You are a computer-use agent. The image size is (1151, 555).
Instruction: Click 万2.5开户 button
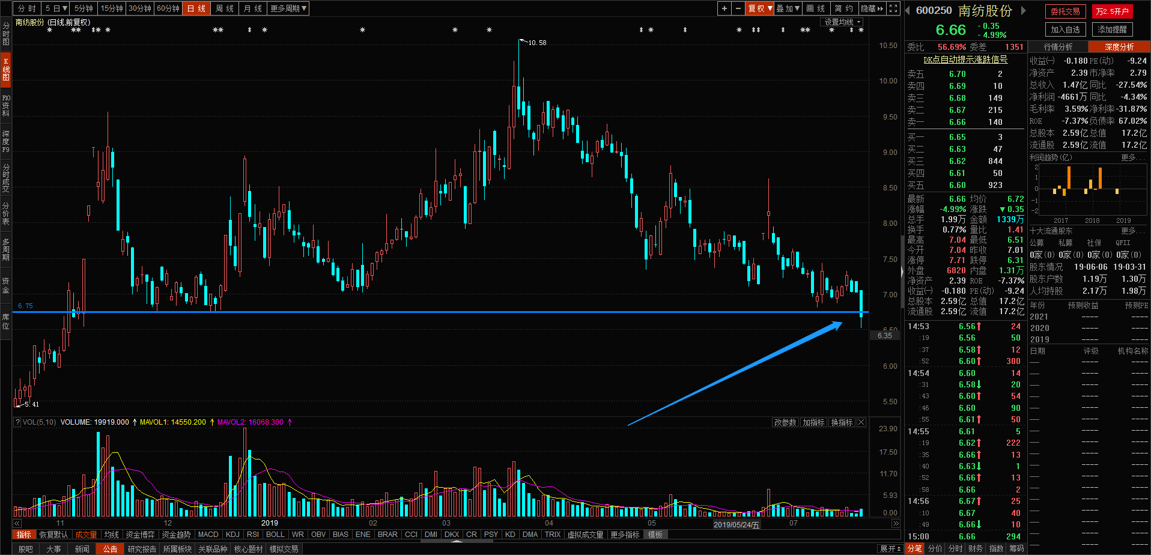1112,11
